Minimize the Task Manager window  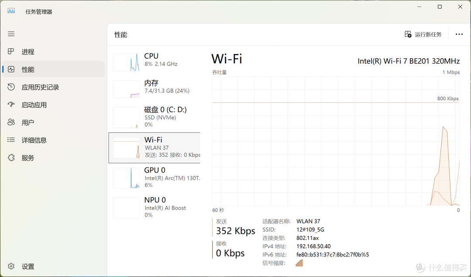point(420,7)
